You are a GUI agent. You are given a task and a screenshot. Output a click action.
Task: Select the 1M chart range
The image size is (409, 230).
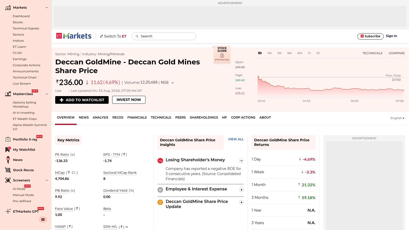[x=279, y=53]
